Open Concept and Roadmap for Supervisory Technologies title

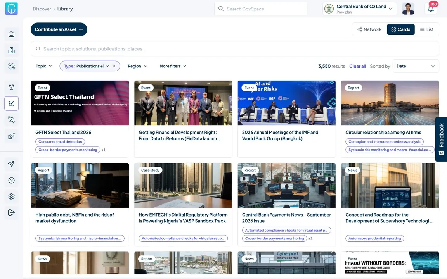[x=388, y=218]
